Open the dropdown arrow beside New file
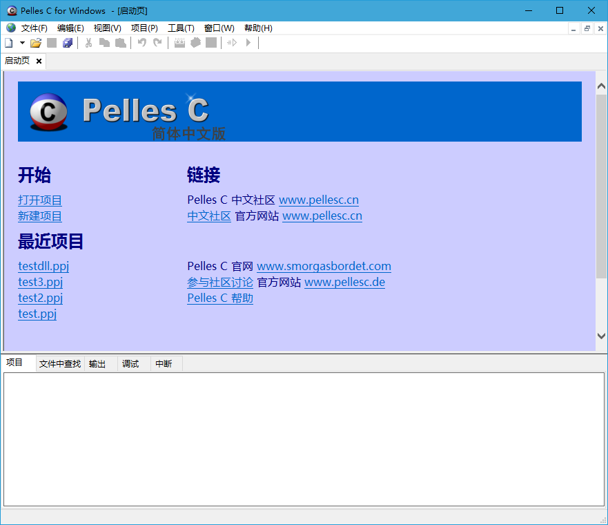Screen dimensions: 608x525 click(x=23, y=43)
